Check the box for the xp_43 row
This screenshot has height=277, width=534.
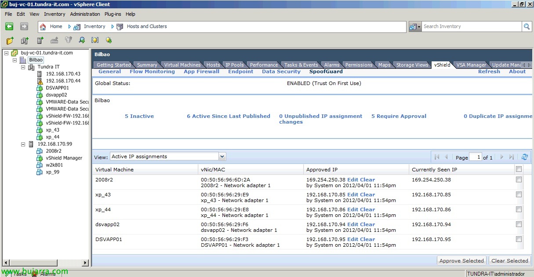(519, 195)
